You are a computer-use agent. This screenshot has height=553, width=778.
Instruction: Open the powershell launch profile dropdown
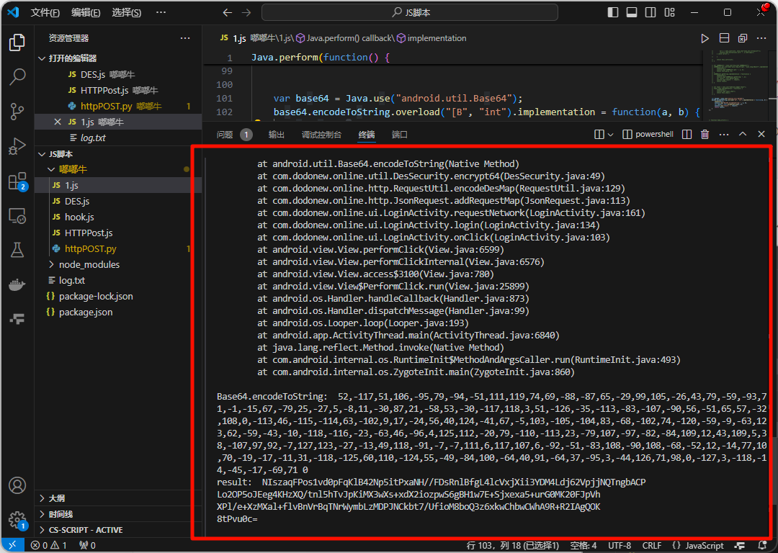click(611, 135)
